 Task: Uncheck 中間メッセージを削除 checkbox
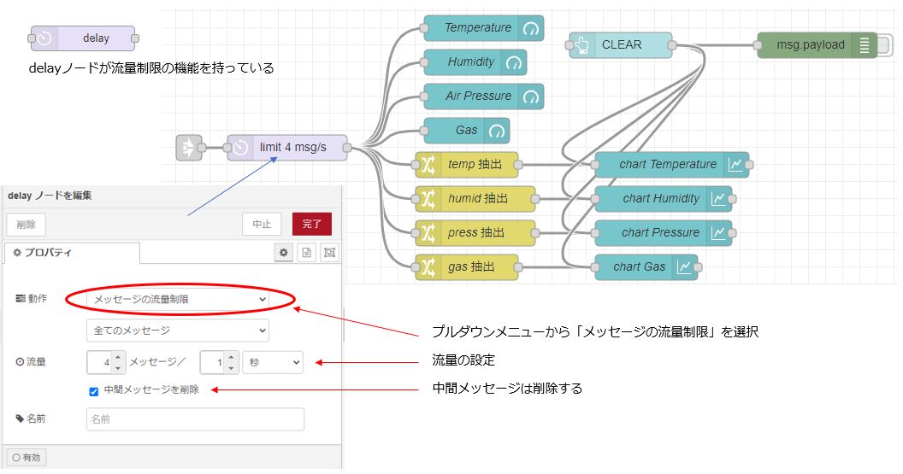pyautogui.click(x=94, y=391)
